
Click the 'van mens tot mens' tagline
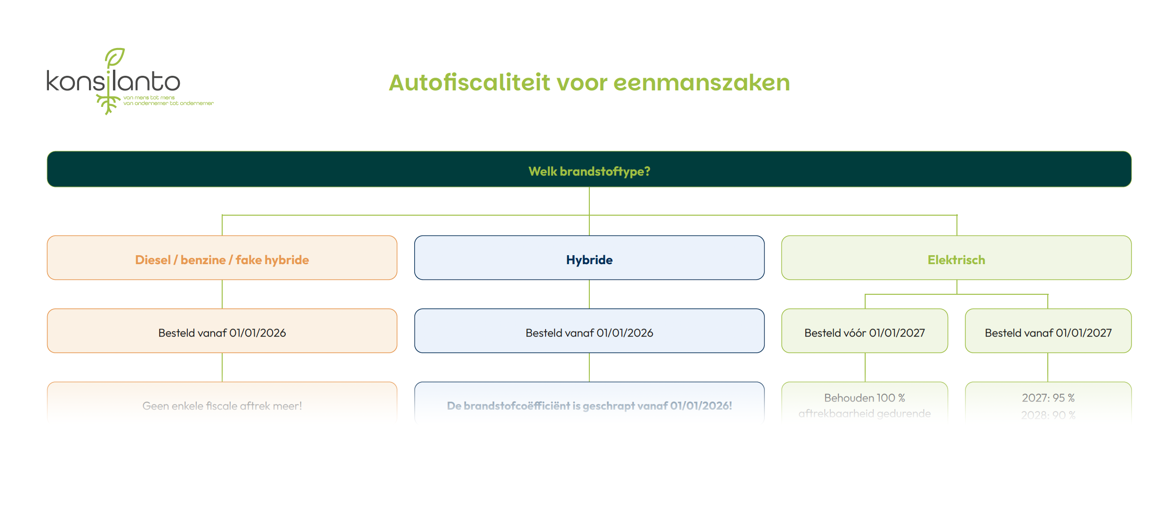point(149,97)
